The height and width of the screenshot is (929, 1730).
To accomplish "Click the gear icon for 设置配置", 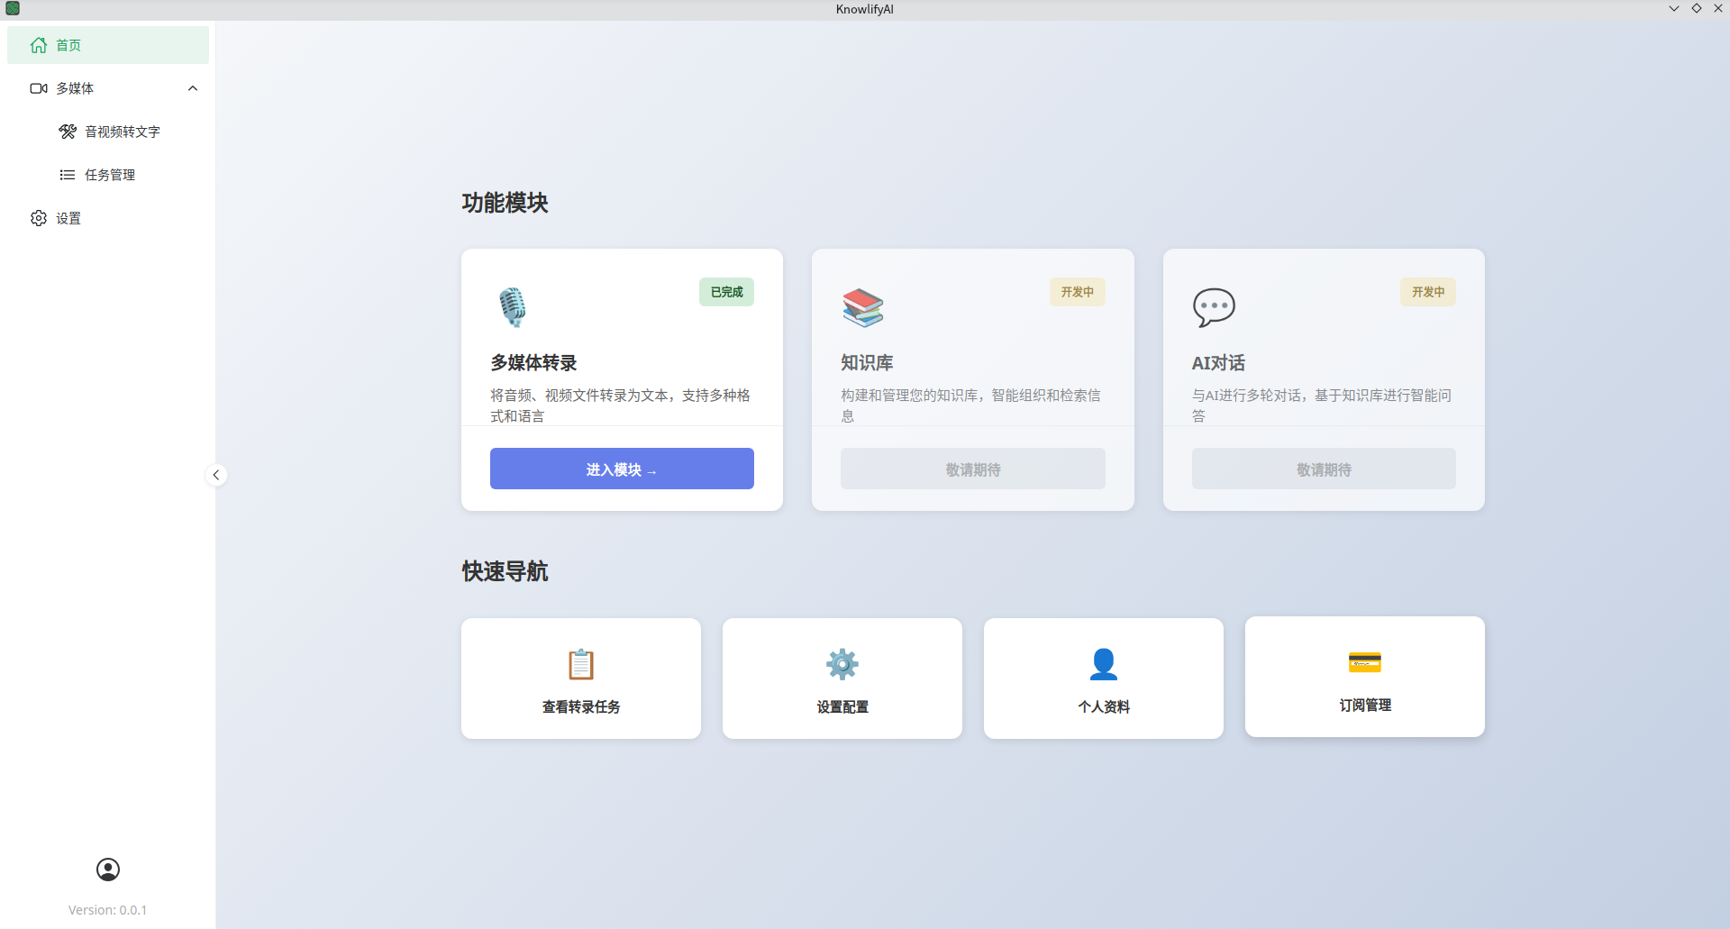I will tap(842, 665).
